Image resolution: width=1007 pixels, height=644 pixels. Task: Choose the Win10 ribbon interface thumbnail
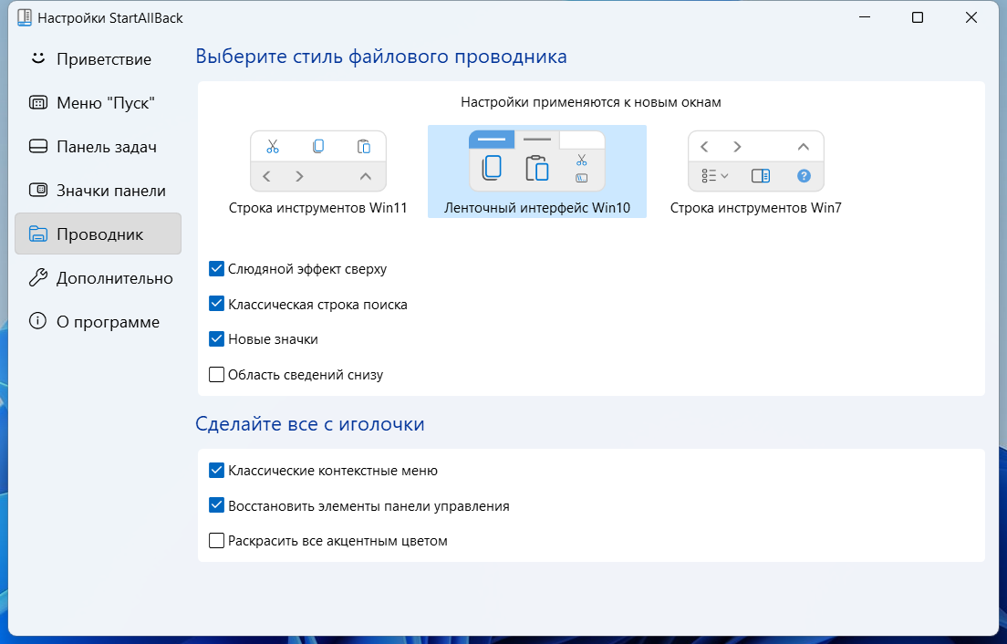point(537,161)
